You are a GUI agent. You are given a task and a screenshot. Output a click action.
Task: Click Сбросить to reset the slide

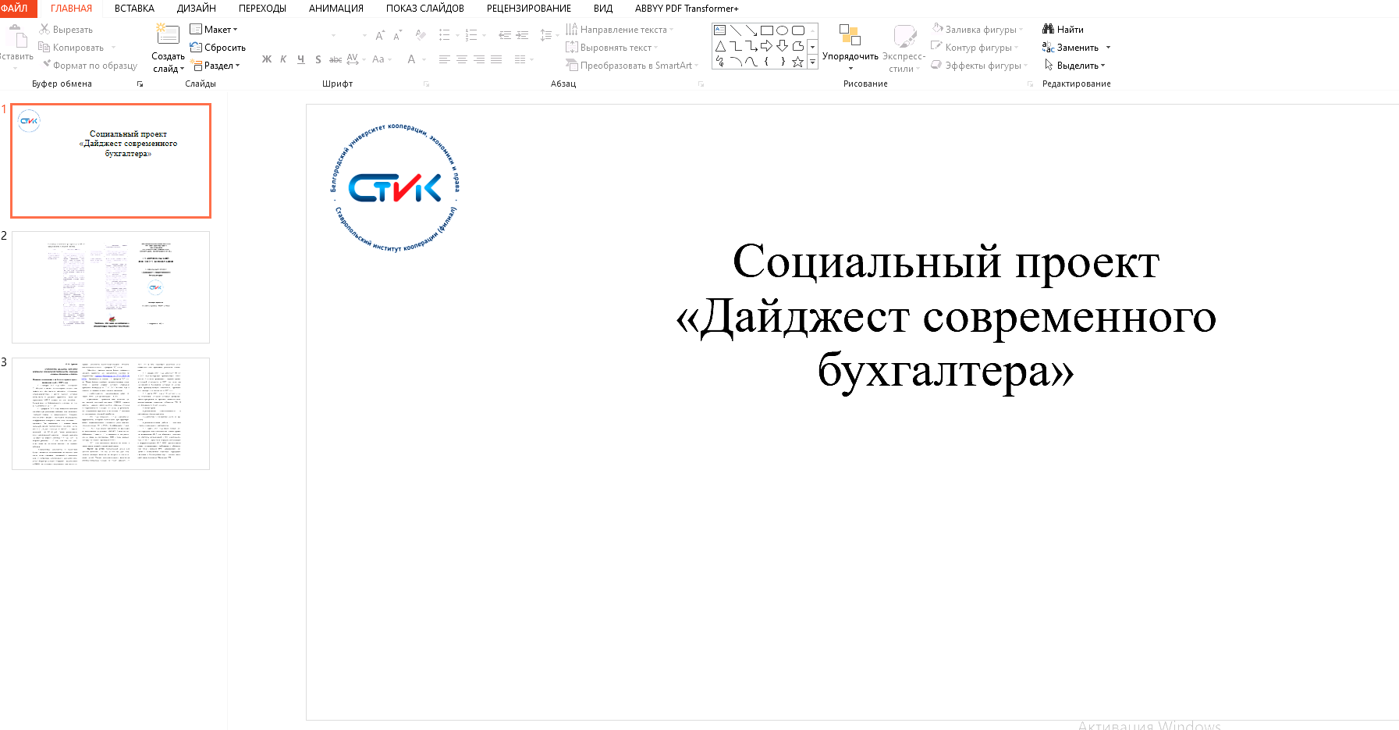(x=218, y=48)
